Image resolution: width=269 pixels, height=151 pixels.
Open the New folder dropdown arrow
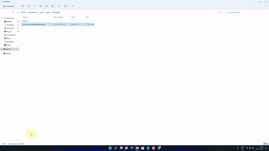(17, 6)
